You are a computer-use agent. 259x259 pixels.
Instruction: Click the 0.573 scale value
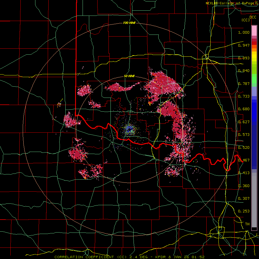tap(244, 135)
